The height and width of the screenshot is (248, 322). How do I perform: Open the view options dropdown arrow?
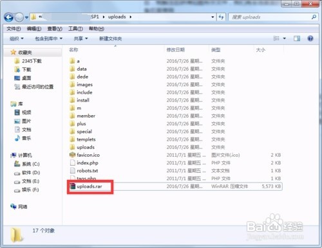tap(285, 39)
